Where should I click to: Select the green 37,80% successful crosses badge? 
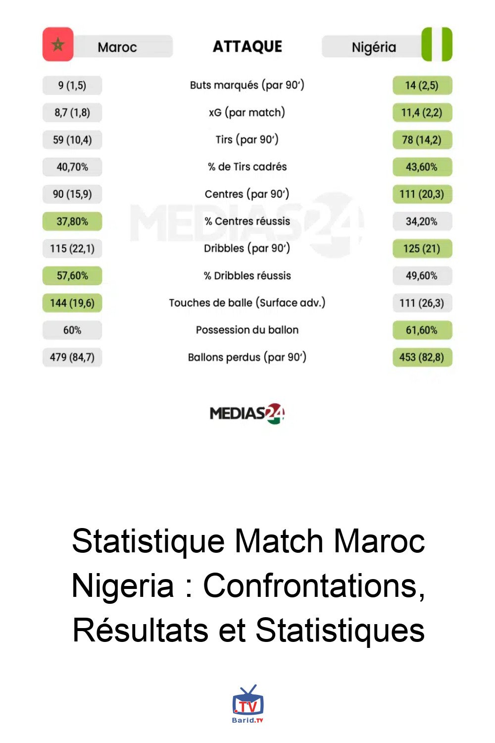point(72,221)
